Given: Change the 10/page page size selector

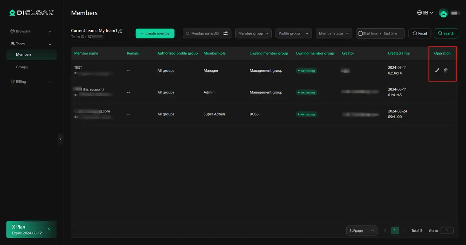Looking at the screenshot, I should (362, 230).
